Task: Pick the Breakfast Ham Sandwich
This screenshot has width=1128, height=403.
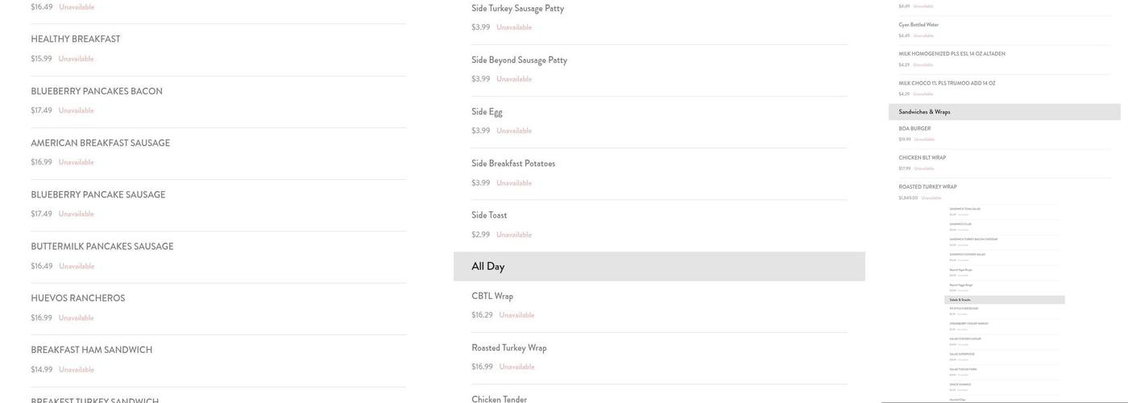Action: 92,350
